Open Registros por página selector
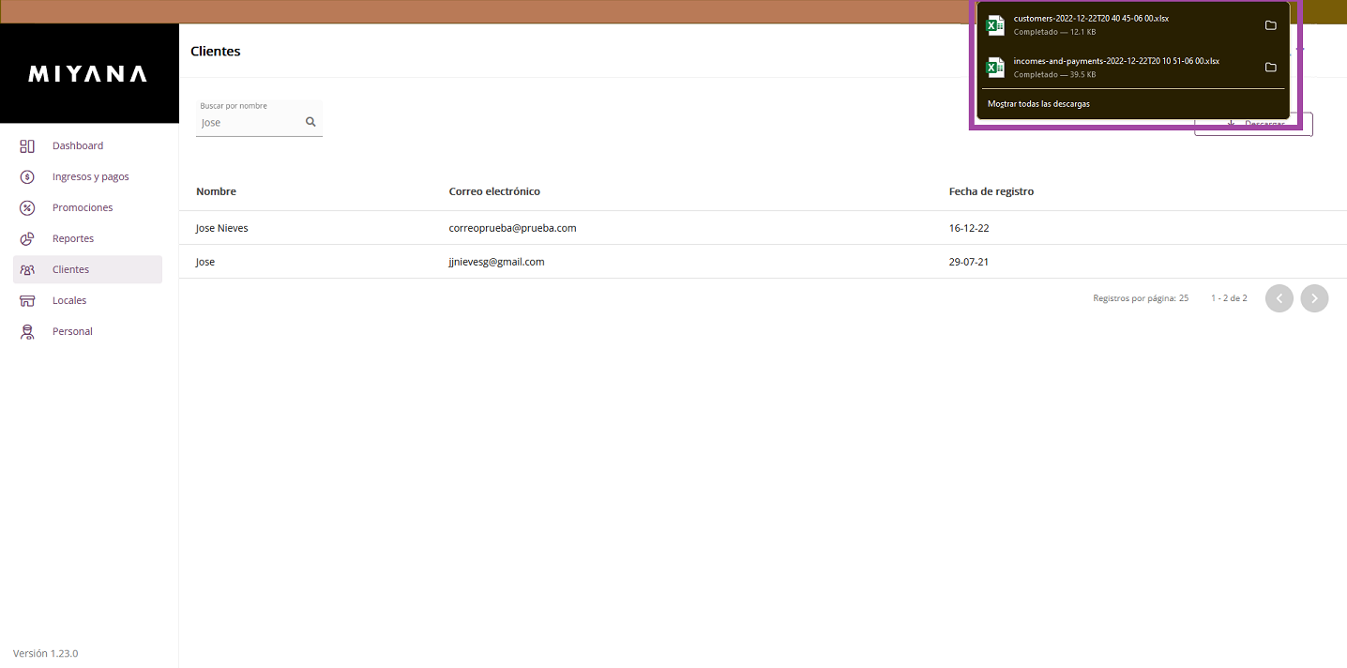1347x668 pixels. pyautogui.click(x=1141, y=298)
